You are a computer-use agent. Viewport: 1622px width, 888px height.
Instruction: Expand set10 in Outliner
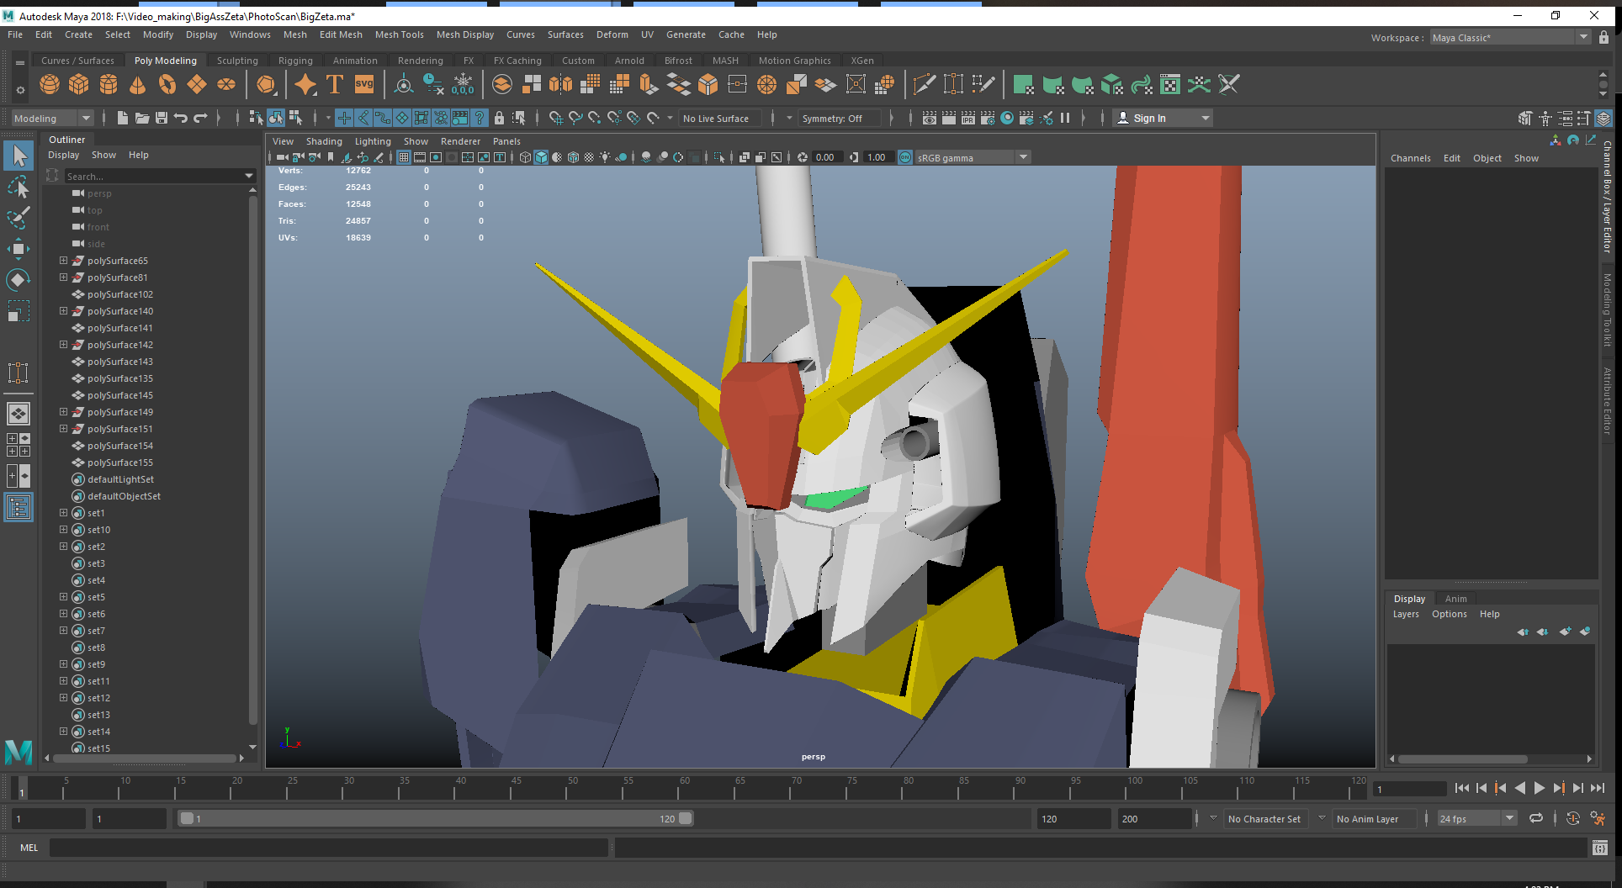63,530
